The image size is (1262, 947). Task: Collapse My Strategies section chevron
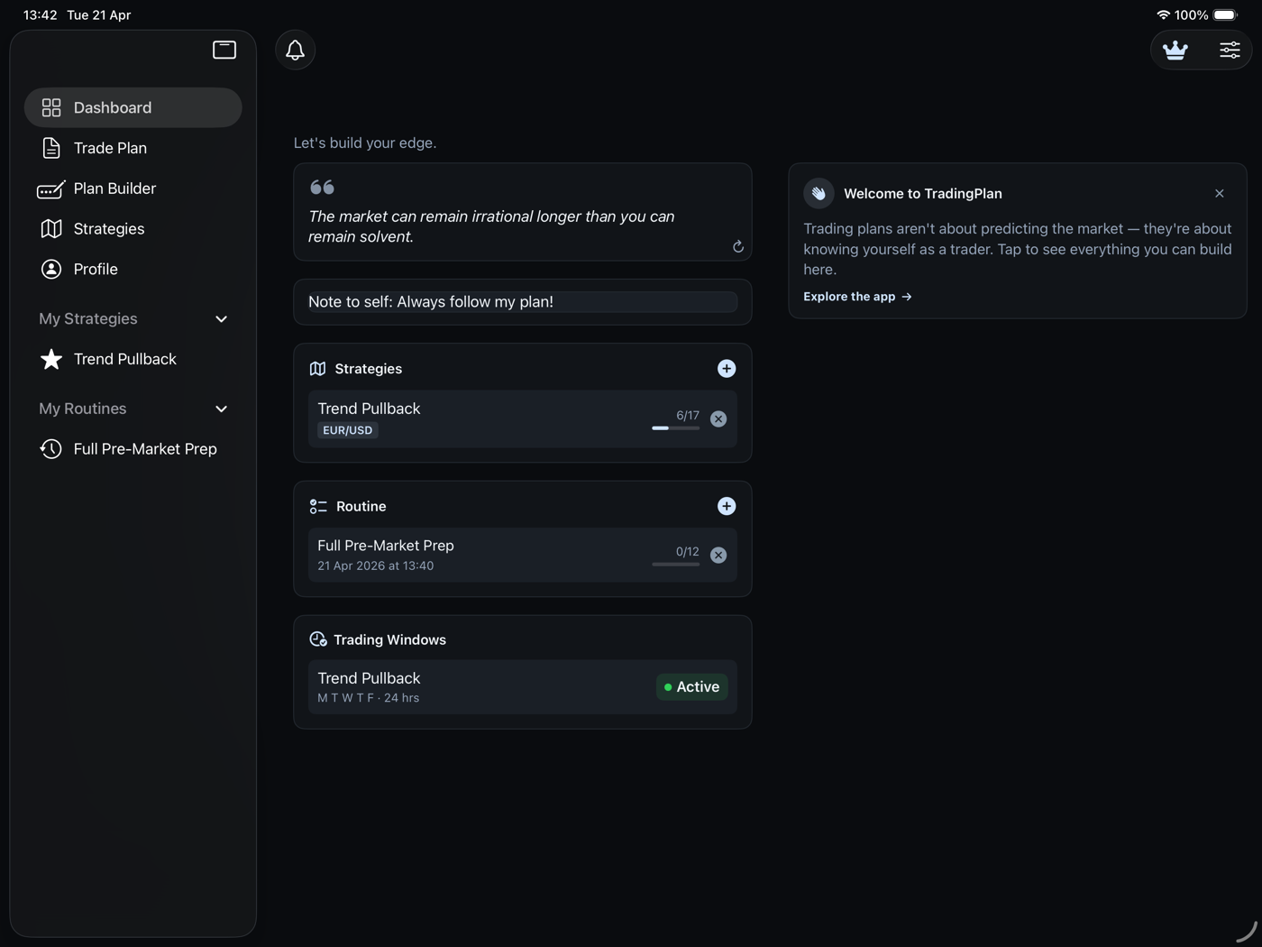(x=221, y=319)
